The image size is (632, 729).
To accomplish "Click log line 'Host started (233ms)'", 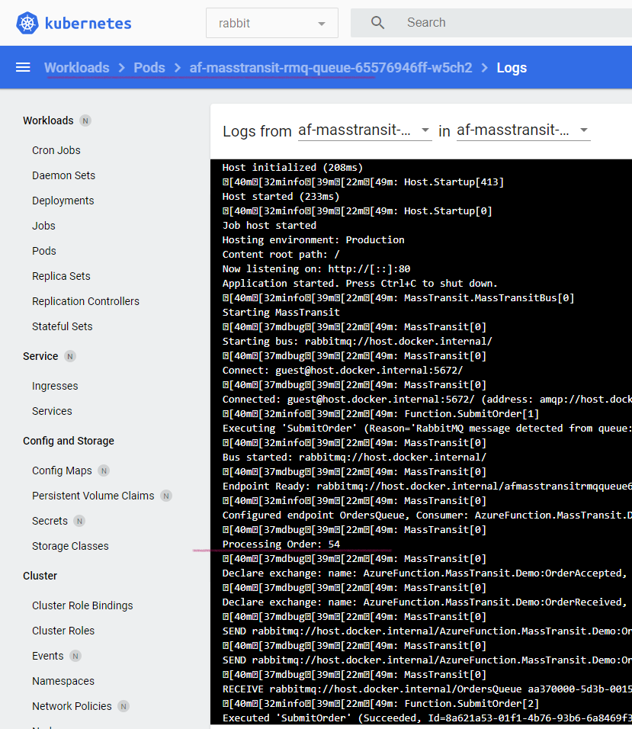I will tap(281, 197).
